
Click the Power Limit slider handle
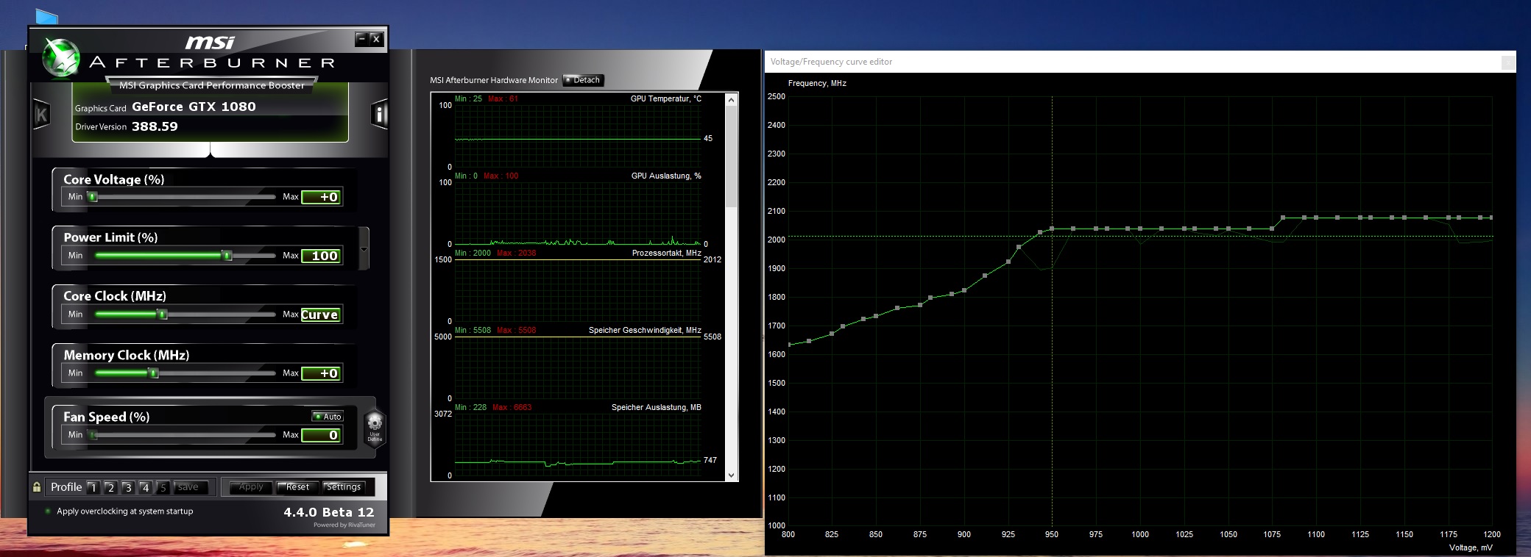click(227, 256)
